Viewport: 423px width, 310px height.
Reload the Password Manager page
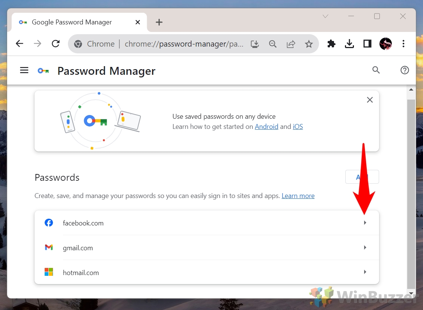[x=56, y=44]
